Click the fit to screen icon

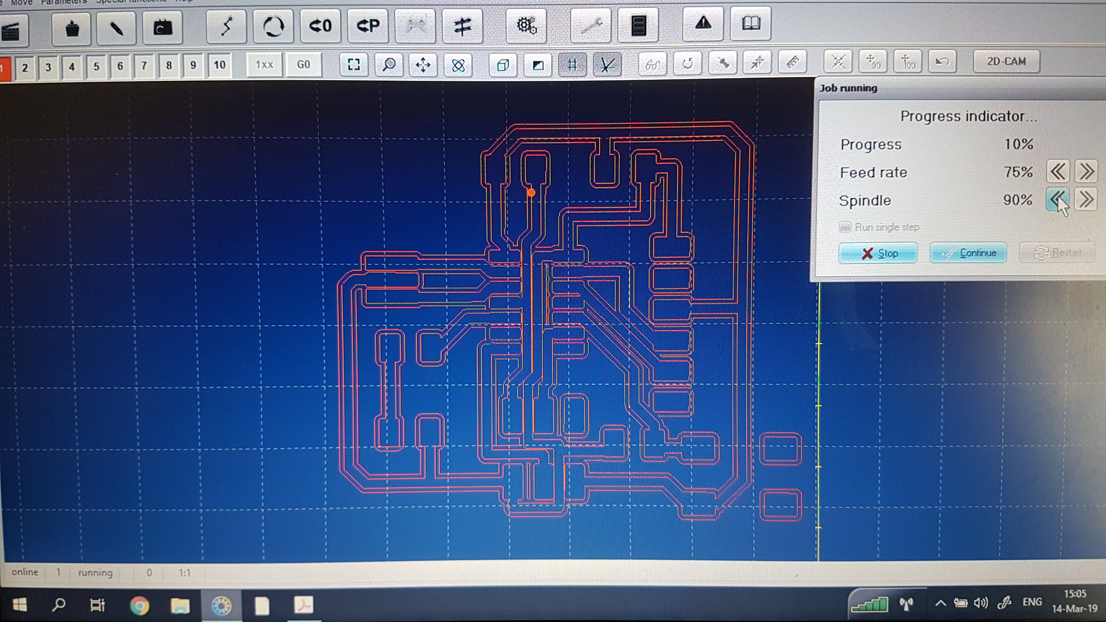353,65
